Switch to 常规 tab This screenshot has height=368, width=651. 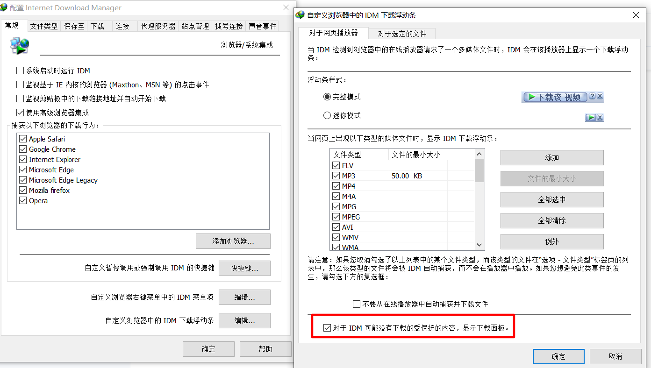[x=14, y=26]
